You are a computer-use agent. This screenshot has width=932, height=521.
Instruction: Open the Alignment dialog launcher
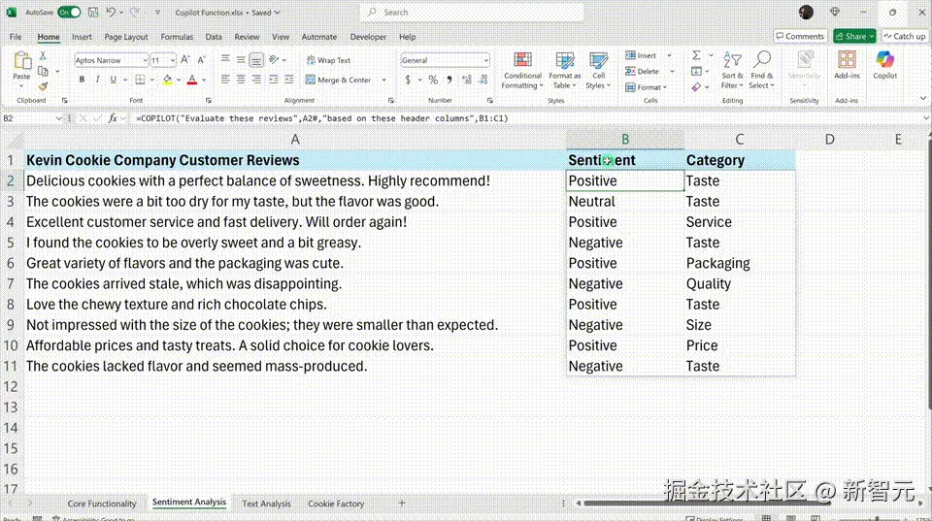tap(390, 100)
